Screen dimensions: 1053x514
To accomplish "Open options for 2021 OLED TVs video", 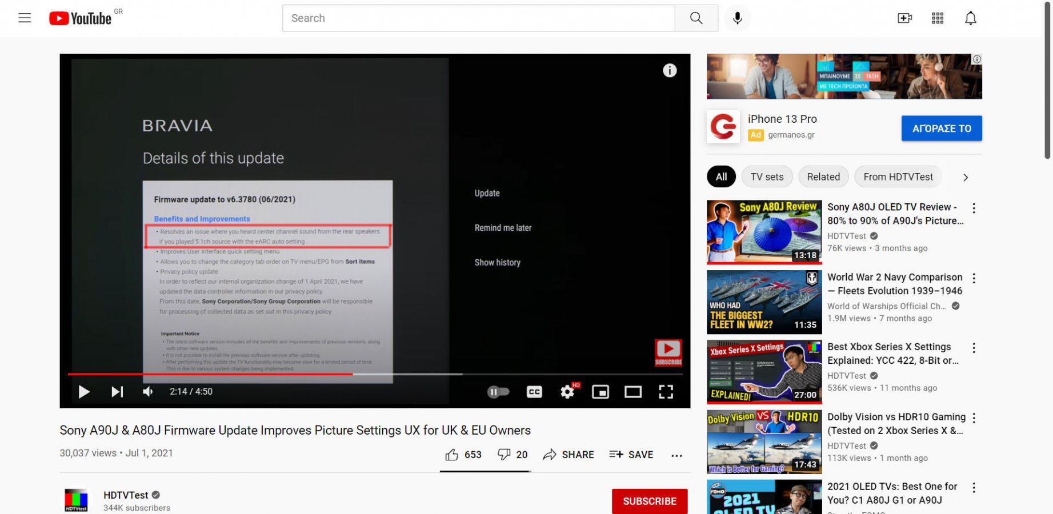I will pyautogui.click(x=974, y=488).
